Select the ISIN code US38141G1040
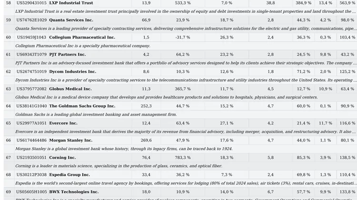Image resolution: width=357 pixels, height=200 pixels. tap(31, 106)
